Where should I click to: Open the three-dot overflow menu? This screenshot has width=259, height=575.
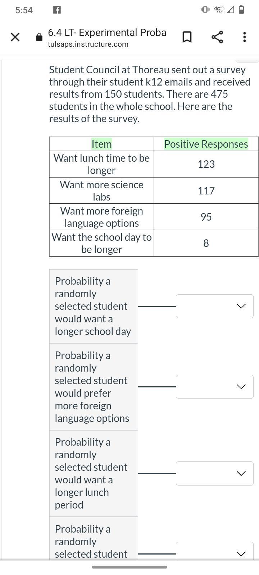(245, 37)
